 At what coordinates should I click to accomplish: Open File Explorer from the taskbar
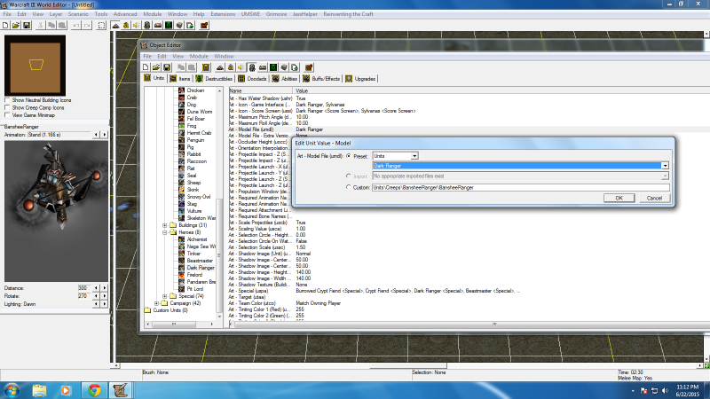coord(39,390)
